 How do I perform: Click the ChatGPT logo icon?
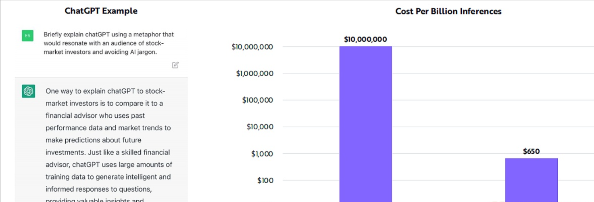[28, 91]
